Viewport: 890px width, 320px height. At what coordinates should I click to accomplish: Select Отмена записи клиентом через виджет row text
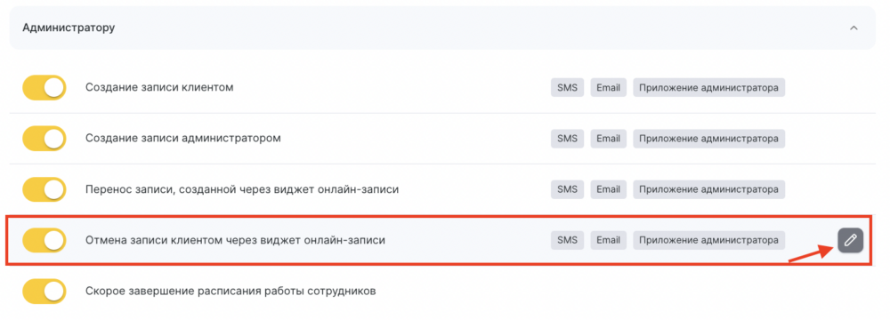[x=236, y=241]
